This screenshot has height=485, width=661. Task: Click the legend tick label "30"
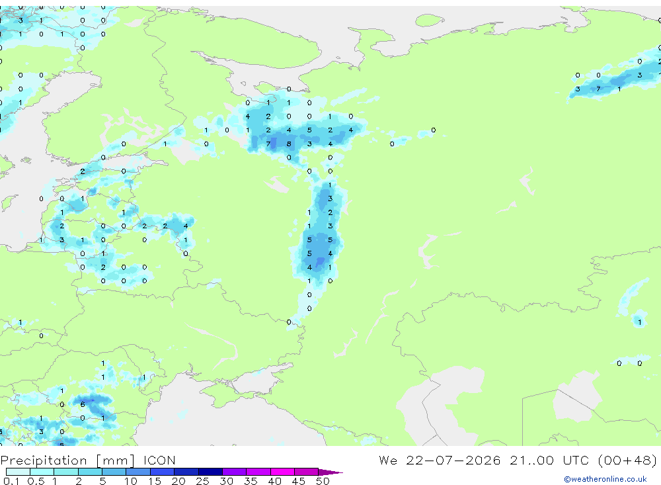tap(227, 481)
